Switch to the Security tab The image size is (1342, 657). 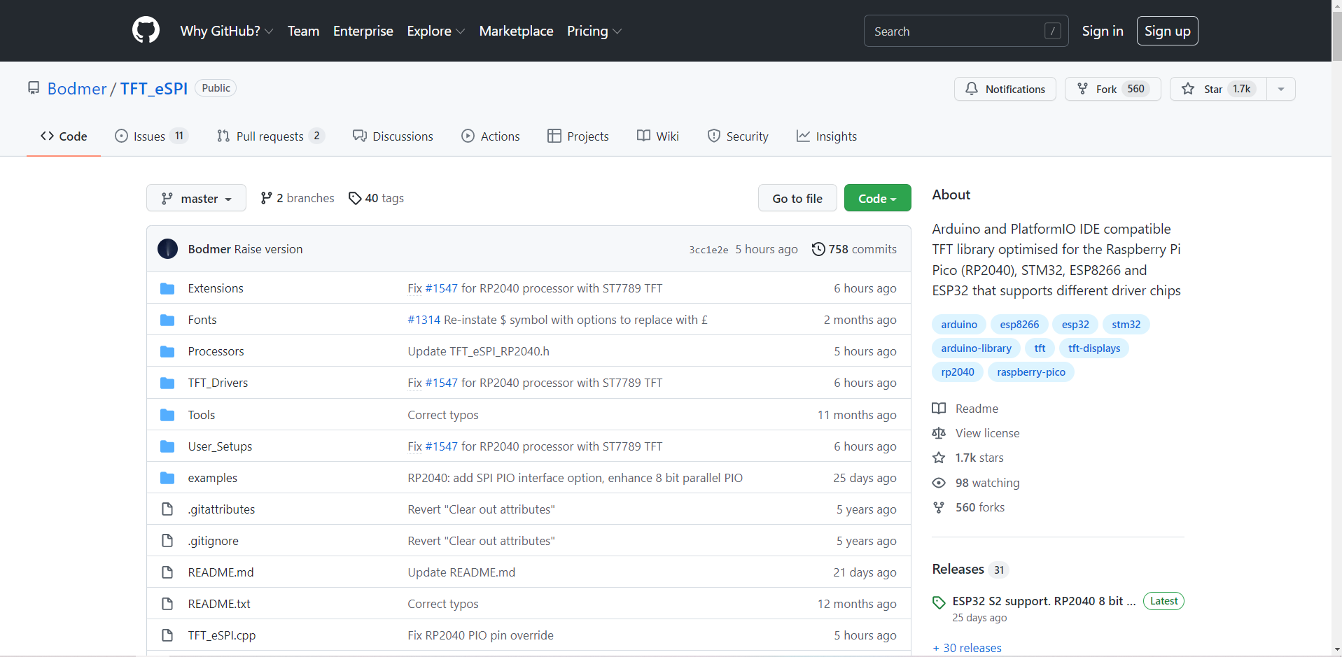click(738, 136)
